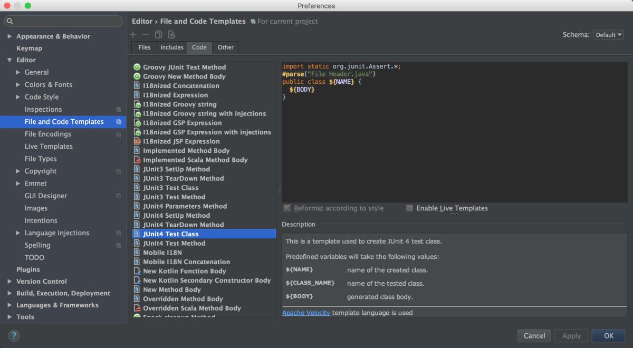Viewport: 633px width, 348px height.
Task: Expand Languages & Frameworks arrow
Action: point(9,305)
